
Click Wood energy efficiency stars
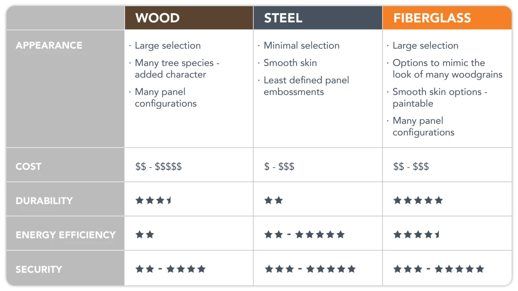tap(145, 235)
